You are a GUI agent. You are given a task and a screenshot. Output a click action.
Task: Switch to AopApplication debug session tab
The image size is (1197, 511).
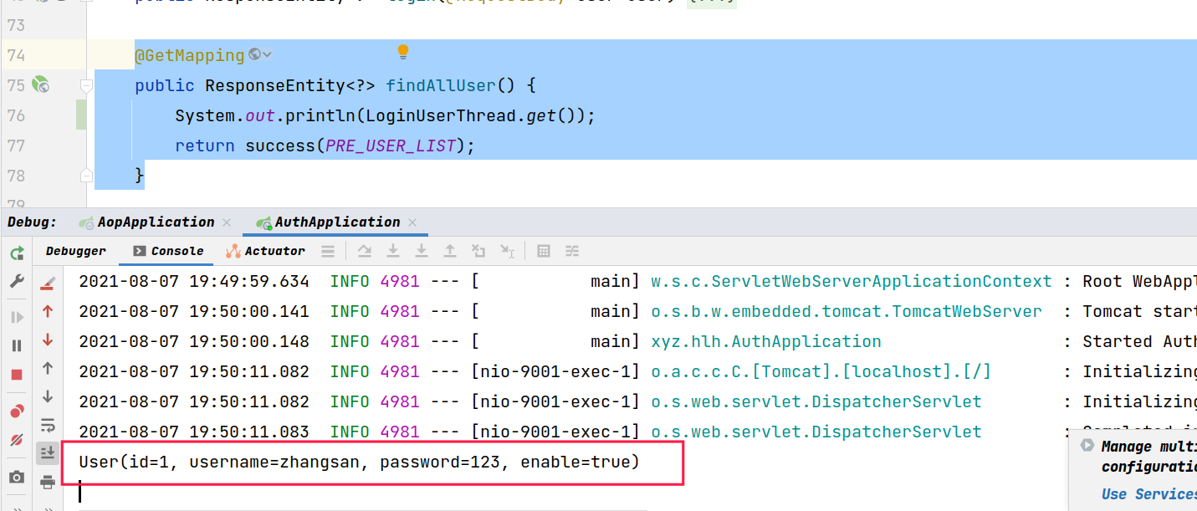pos(156,222)
